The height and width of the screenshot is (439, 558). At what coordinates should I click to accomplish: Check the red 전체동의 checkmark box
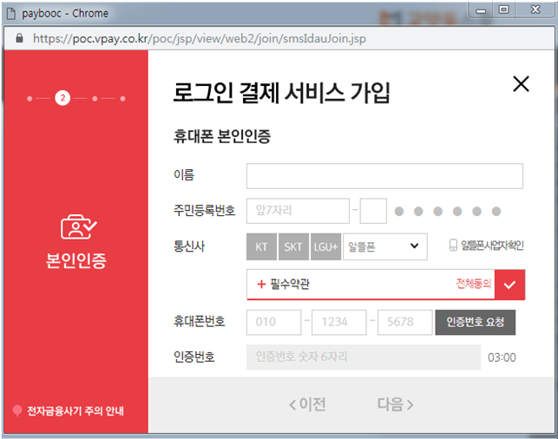tap(509, 285)
